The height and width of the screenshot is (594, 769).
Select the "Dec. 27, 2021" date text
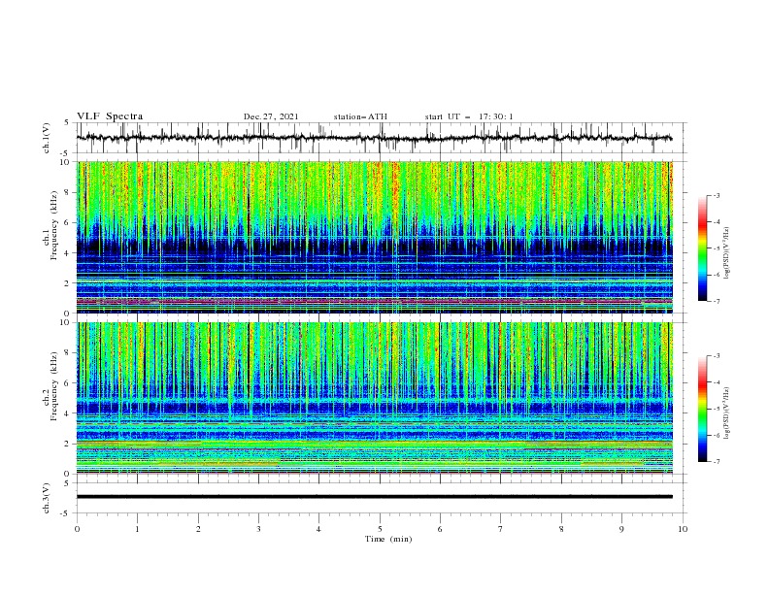[x=271, y=116]
